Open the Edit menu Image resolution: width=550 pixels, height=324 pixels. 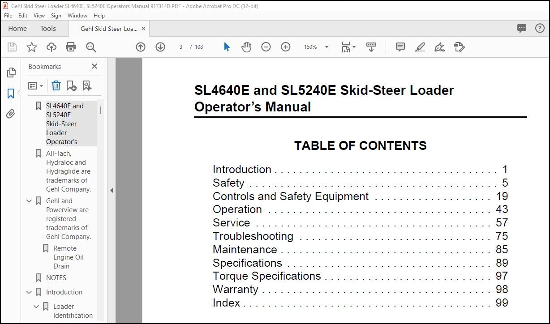(23, 15)
